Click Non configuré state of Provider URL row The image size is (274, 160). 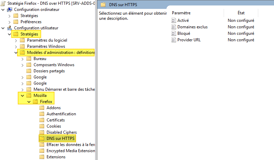click(241, 40)
